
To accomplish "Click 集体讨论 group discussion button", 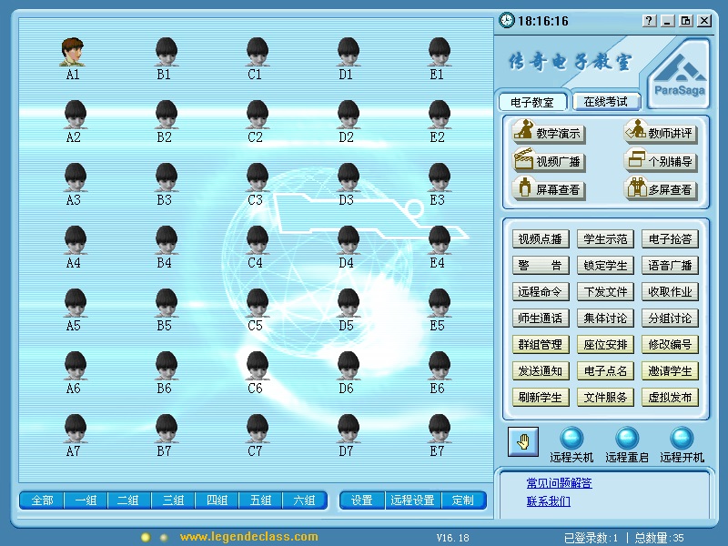I will pos(605,318).
